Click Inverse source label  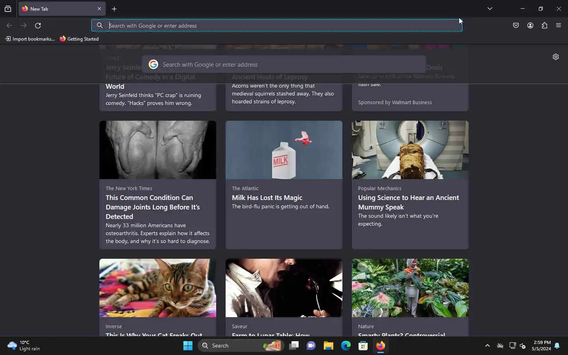[114, 327]
